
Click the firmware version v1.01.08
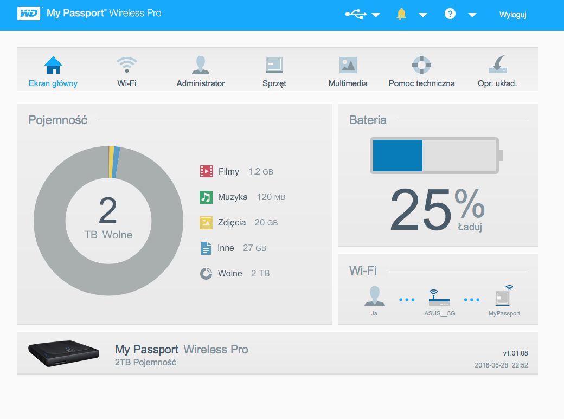515,353
